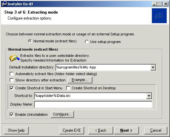This screenshot has width=170, height=137.
Task: Focus the Display Name input field
Action: coord(93,105)
